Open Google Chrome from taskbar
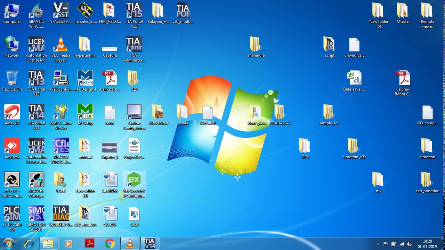The image size is (445, 250). pos(110,244)
